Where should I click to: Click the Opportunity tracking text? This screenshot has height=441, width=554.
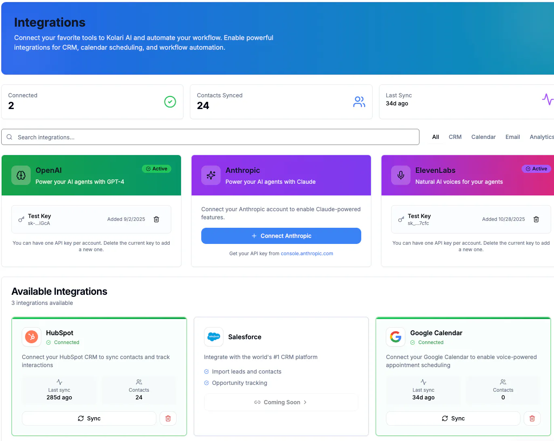[x=240, y=383]
